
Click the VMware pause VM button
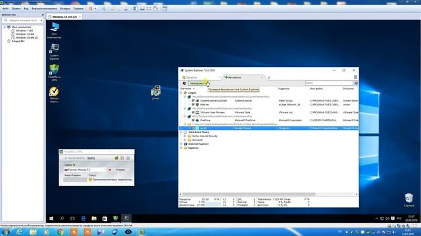point(91,9)
